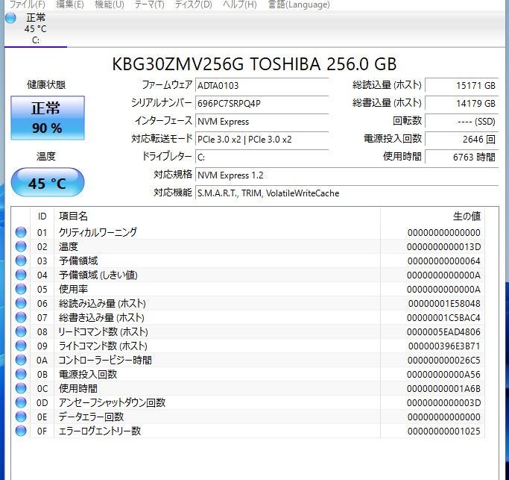Click raw value 000000000064
Image resolution: width=509 pixels, height=480 pixels.
(443, 261)
